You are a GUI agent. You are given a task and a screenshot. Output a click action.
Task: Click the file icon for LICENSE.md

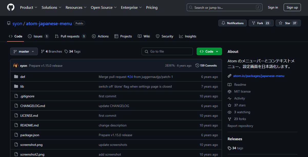[x=16, y=116]
